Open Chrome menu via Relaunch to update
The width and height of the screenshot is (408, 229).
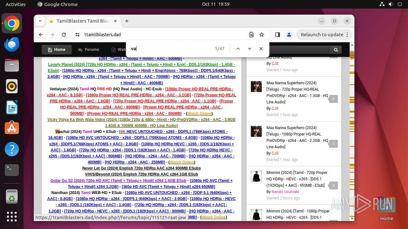(324, 35)
